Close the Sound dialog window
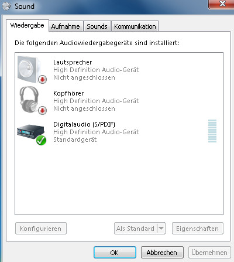Image resolution: width=234 pixels, height=262 pixels. (x=222, y=4)
